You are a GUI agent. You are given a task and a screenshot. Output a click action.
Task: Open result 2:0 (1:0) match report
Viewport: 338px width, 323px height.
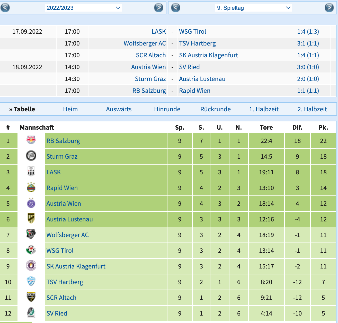click(308, 79)
